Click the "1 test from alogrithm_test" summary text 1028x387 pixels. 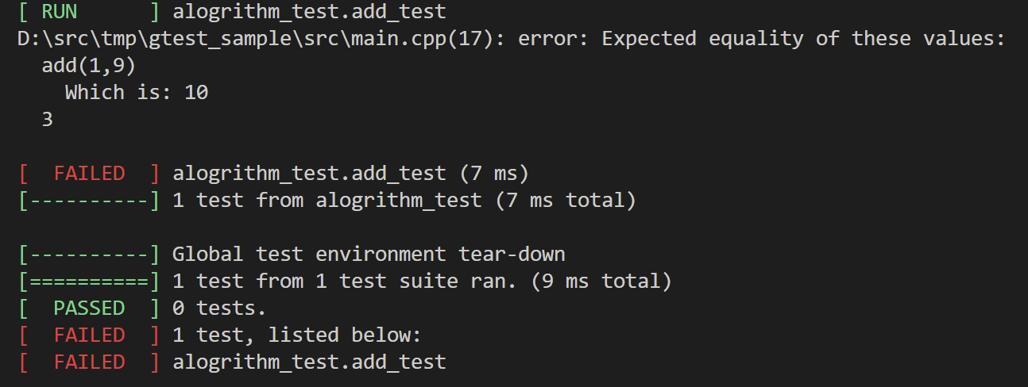coord(327,201)
